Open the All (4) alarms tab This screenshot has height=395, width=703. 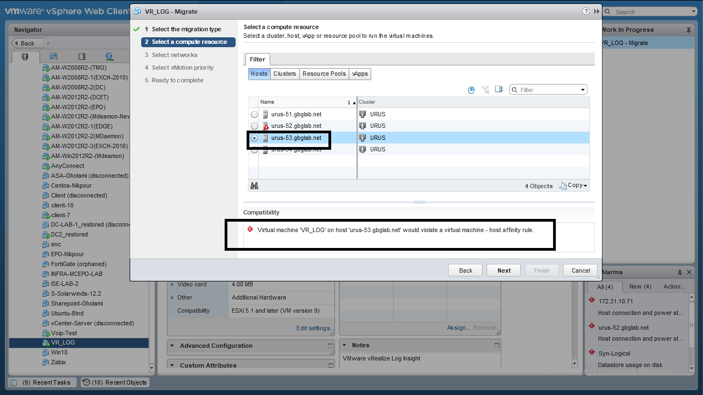click(605, 286)
